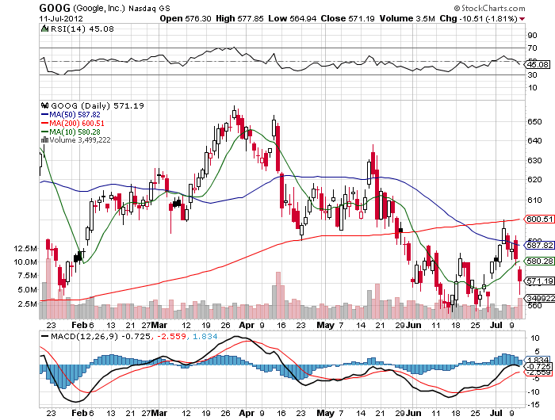Click the -0.725 MACD axis tag
555x420 pixels.
[x=539, y=366]
